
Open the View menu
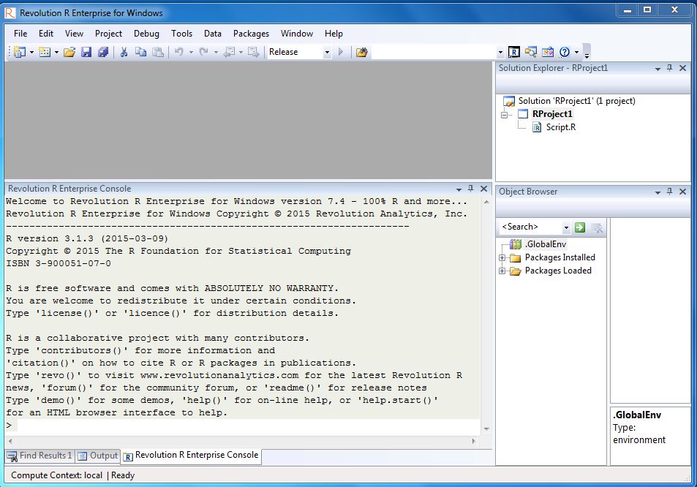point(74,34)
